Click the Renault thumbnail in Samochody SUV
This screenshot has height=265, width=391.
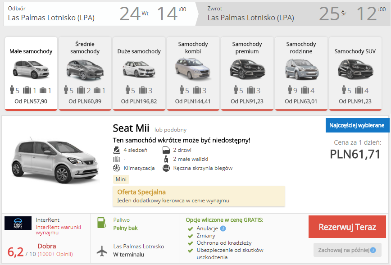tap(355, 69)
